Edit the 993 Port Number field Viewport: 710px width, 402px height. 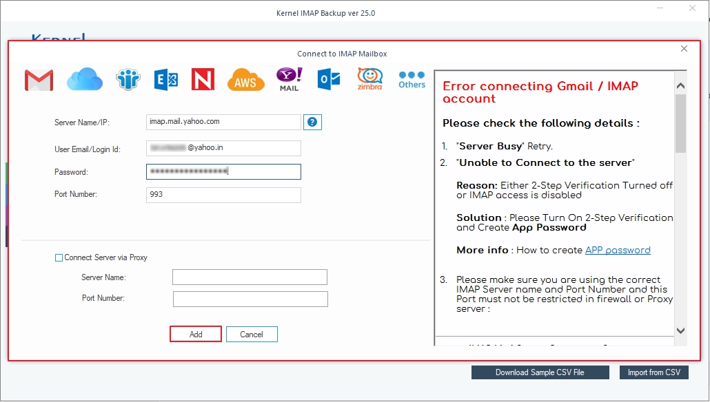point(224,195)
